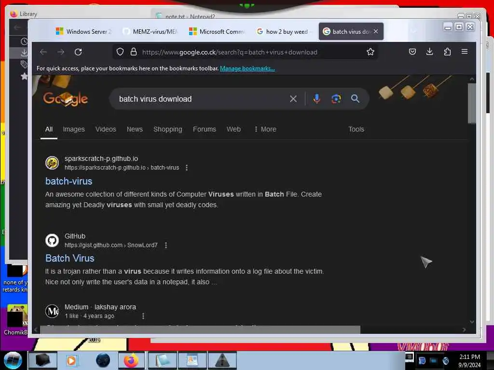Close the batch virus download tab

[x=376, y=31]
